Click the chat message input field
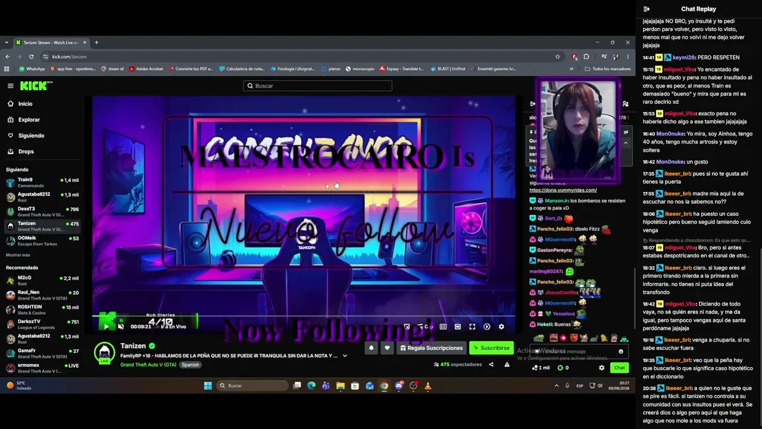Image resolution: width=762 pixels, height=429 pixels. [x=579, y=352]
